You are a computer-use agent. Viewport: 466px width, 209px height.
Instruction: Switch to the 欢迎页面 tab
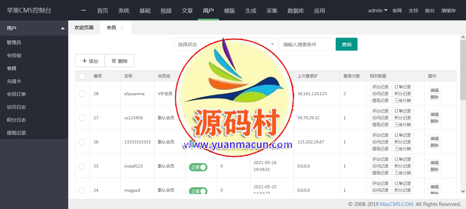[x=84, y=28]
